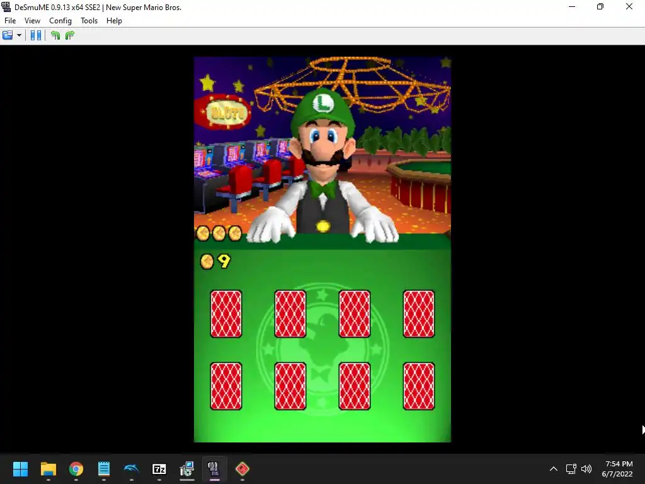Open the View menu
The height and width of the screenshot is (484, 645).
click(x=32, y=21)
